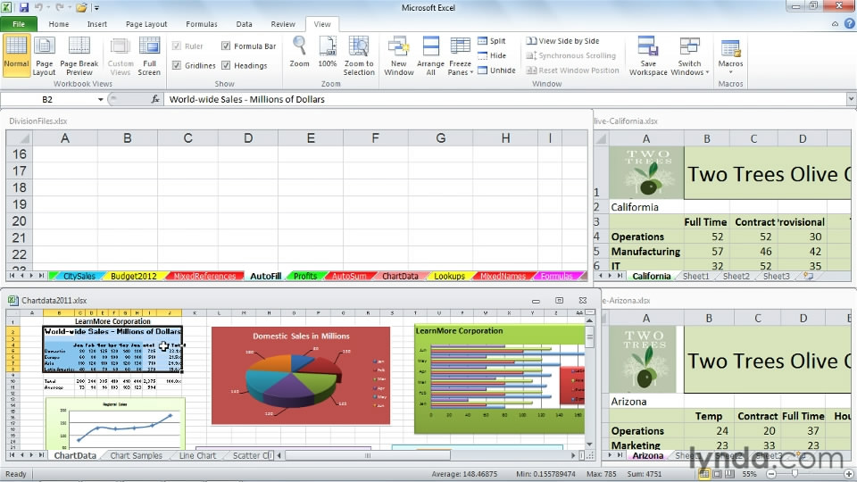Select the Profits sheet tab
Viewport: 857px width, 482px height.
click(x=305, y=276)
